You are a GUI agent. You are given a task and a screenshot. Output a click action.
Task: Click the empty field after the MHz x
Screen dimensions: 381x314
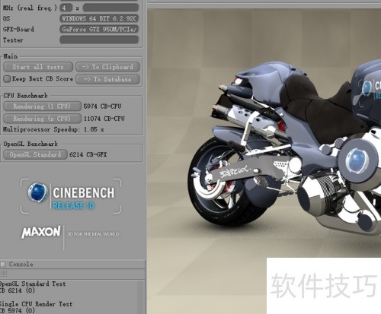[110, 8]
